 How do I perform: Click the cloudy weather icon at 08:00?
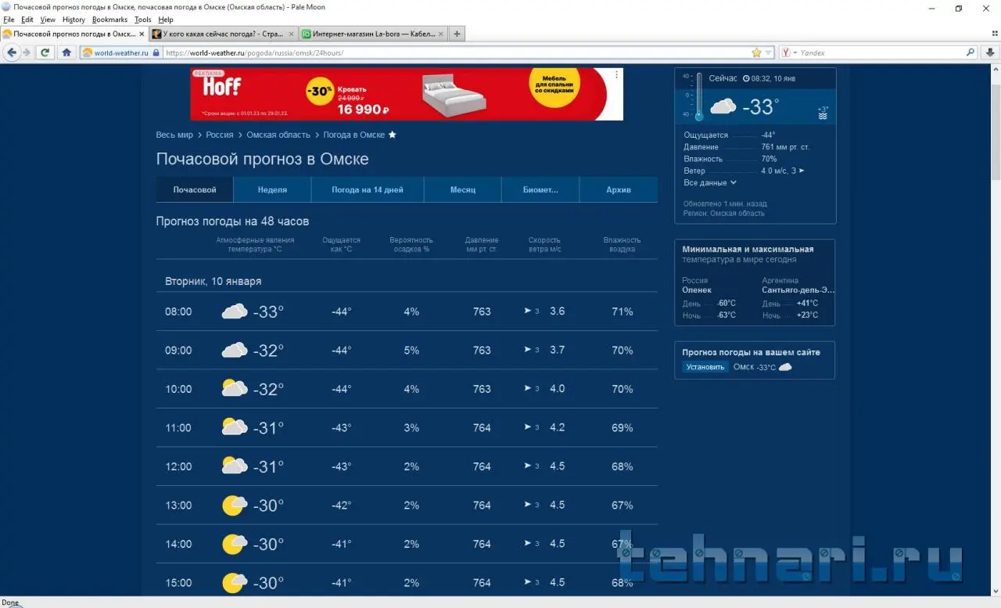click(235, 311)
